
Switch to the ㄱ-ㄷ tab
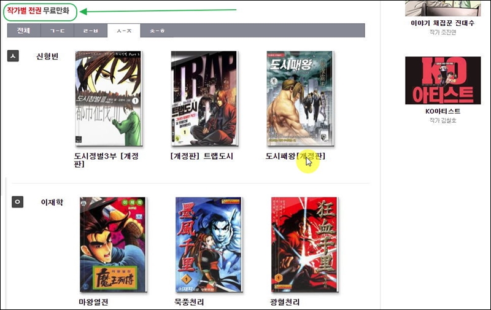click(57, 31)
